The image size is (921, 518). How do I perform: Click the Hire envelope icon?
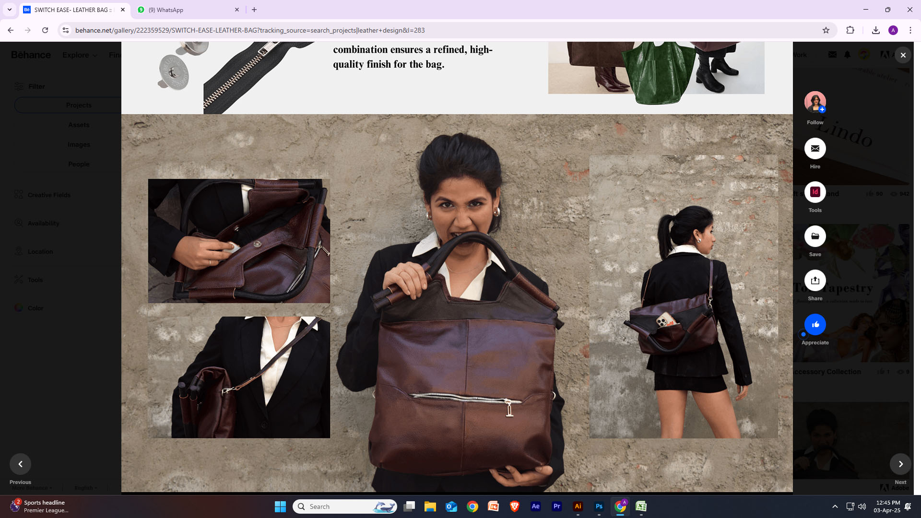(815, 149)
